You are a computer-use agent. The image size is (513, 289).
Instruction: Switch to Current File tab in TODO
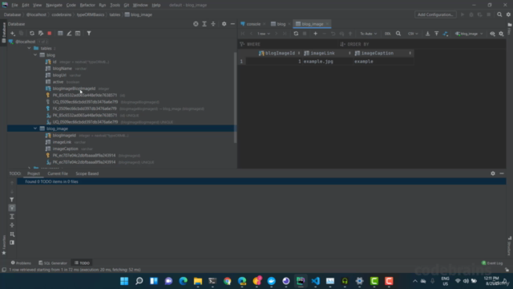coord(58,173)
